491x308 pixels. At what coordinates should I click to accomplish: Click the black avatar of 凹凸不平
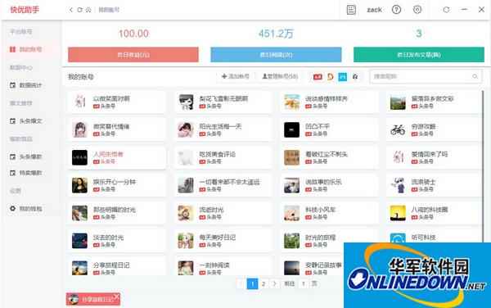[292, 129]
